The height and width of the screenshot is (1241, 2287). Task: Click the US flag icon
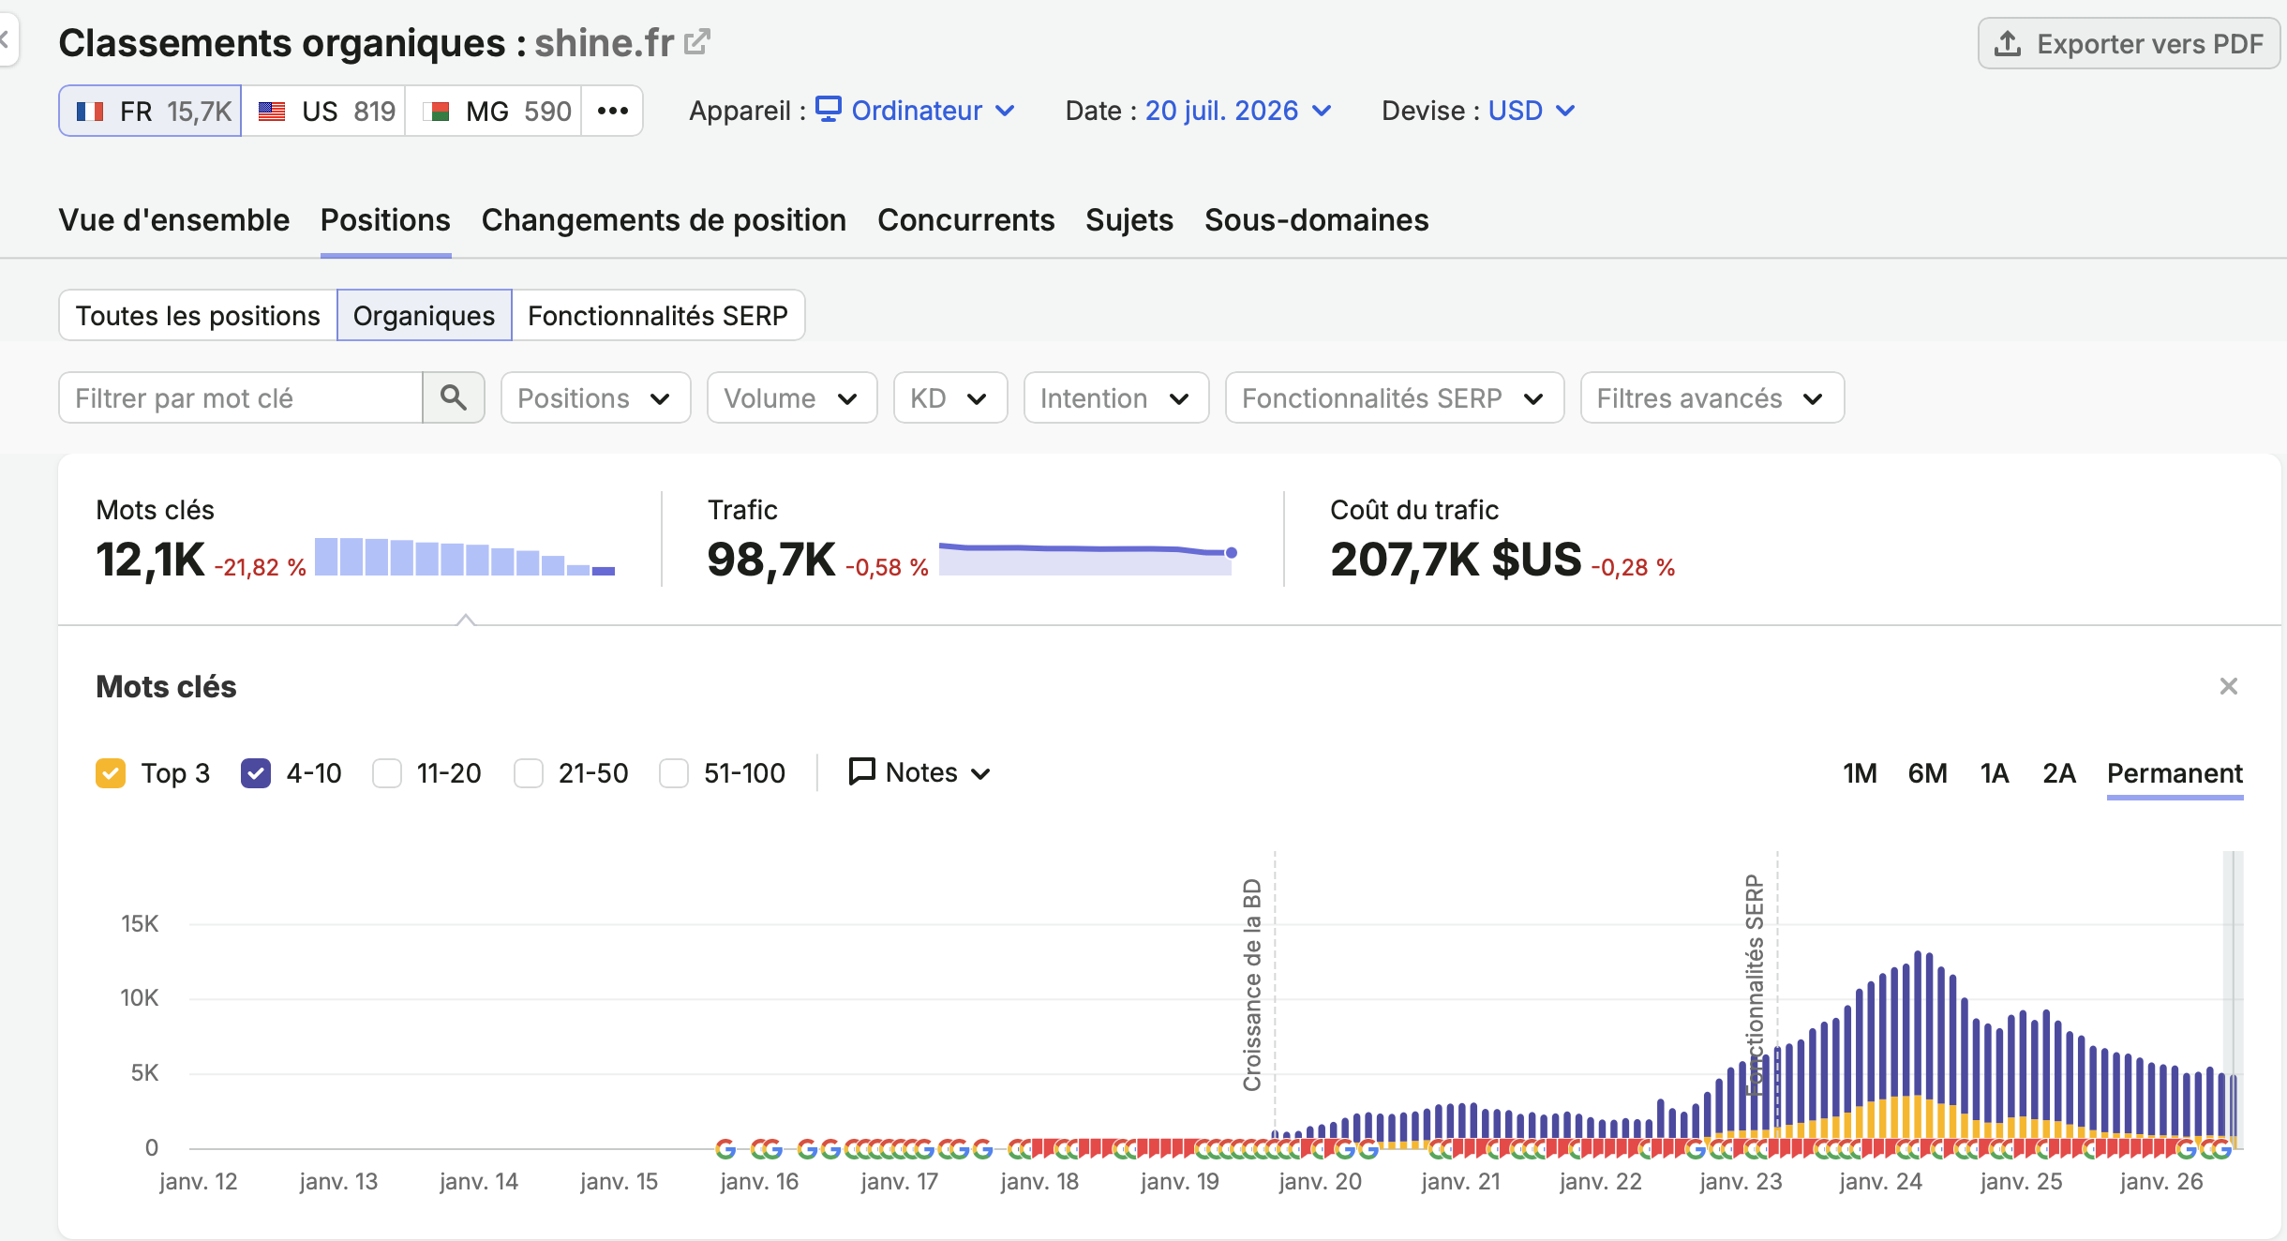[x=272, y=112]
